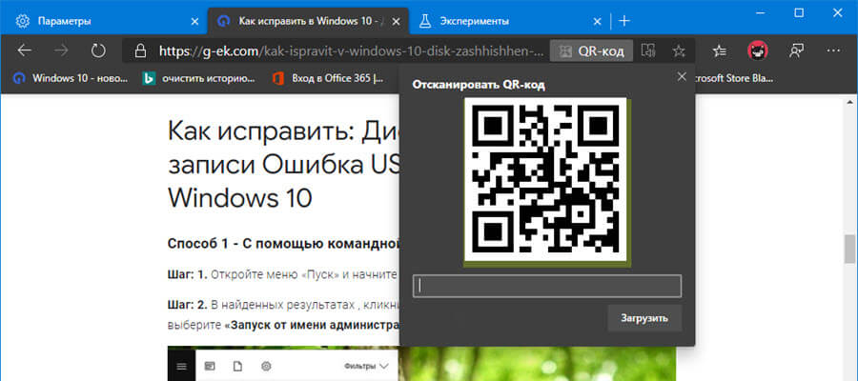Switch to the Эксперименты tab
This screenshot has width=858, height=381.
(x=510, y=21)
